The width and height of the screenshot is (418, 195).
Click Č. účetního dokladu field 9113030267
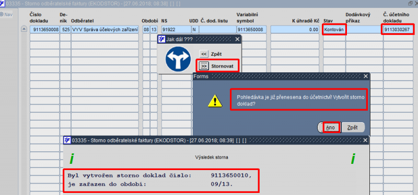[398, 30]
